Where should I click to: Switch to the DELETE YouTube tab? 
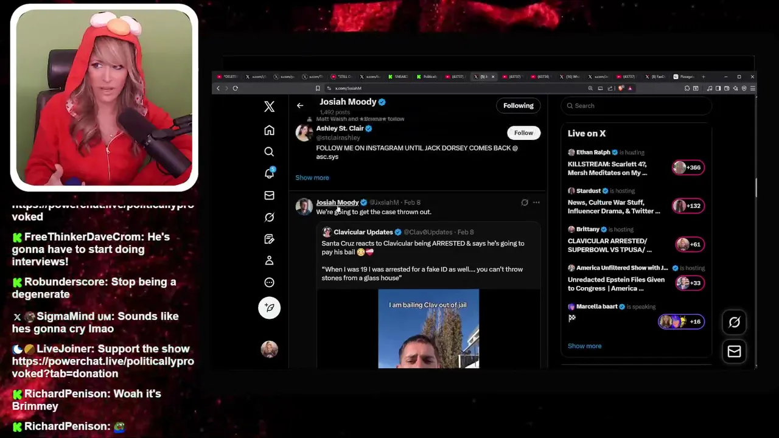click(228, 77)
